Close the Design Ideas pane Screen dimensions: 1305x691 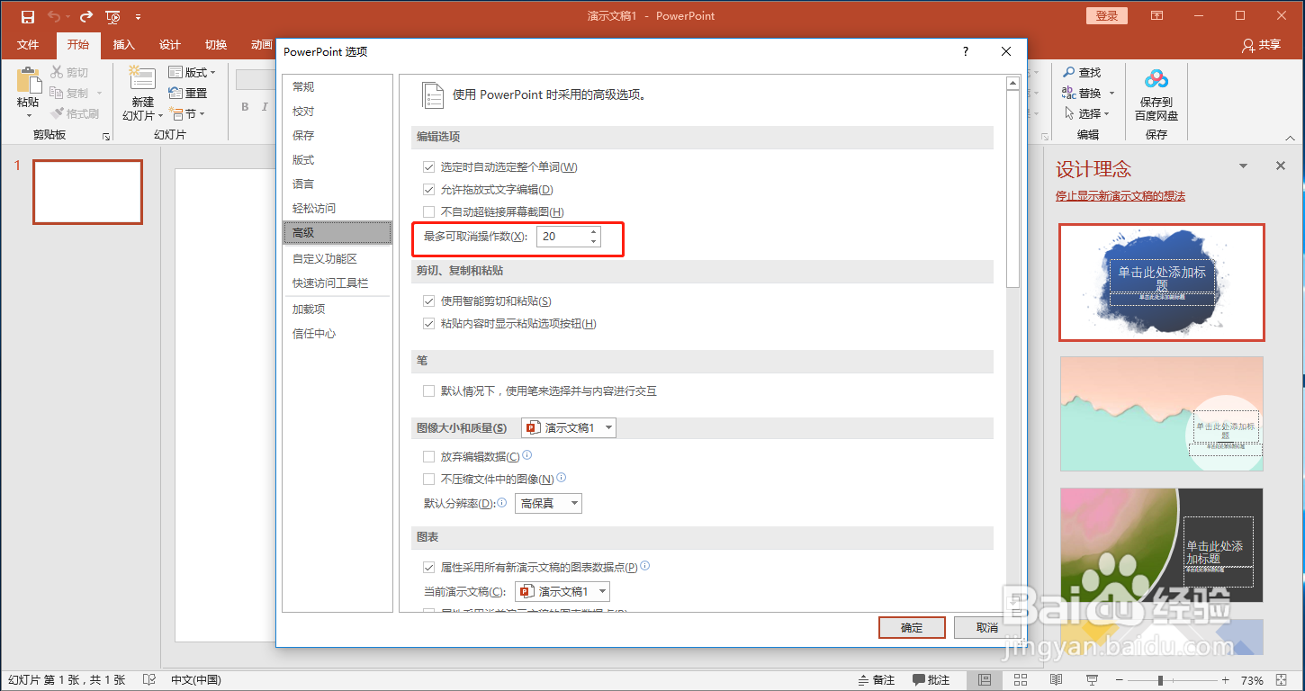1281,166
